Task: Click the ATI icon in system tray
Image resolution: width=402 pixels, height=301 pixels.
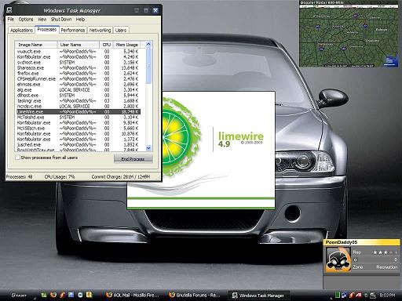Action: tap(359, 295)
